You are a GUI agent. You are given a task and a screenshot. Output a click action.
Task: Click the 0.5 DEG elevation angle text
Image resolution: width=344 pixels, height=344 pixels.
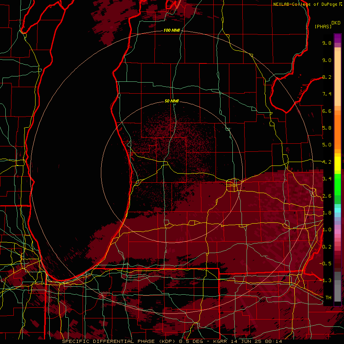[x=191, y=341]
